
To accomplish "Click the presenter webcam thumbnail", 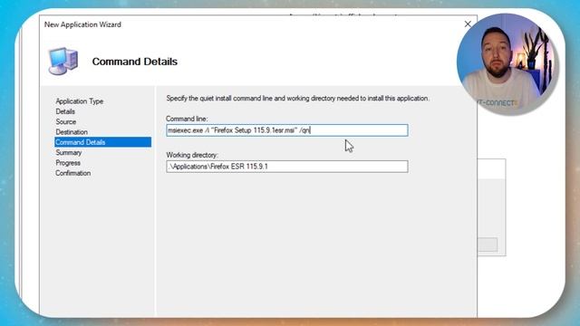I will coord(507,64).
